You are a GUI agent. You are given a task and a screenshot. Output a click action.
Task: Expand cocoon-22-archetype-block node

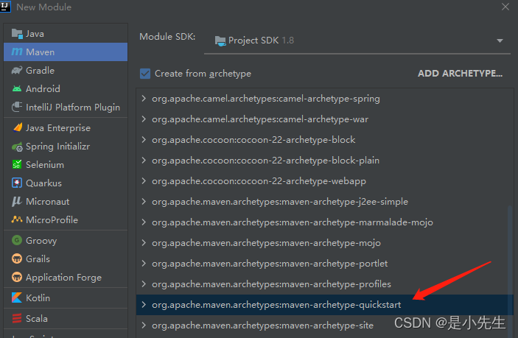point(144,140)
